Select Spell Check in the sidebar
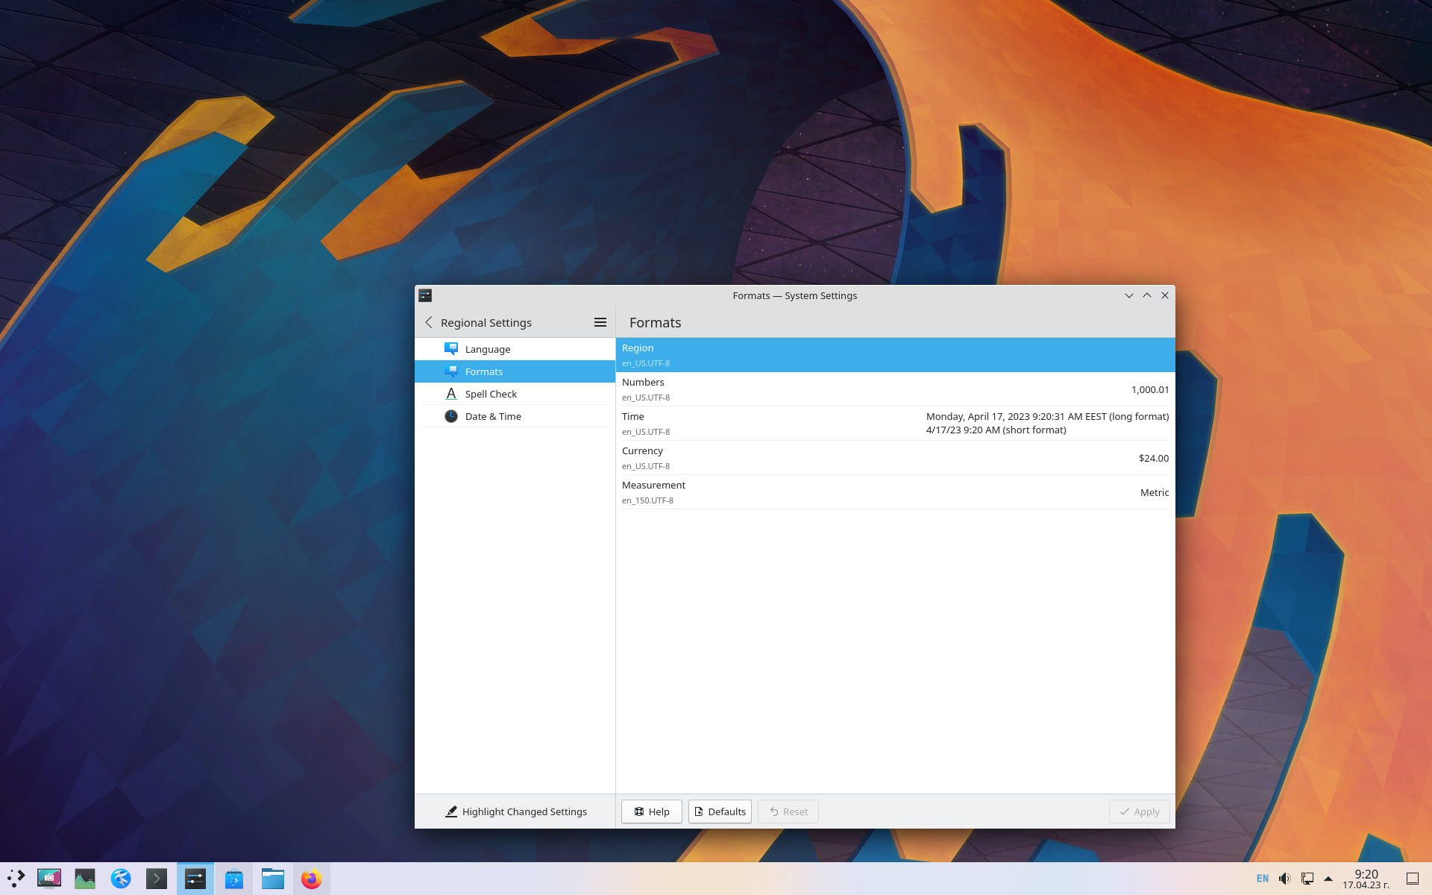 click(491, 394)
